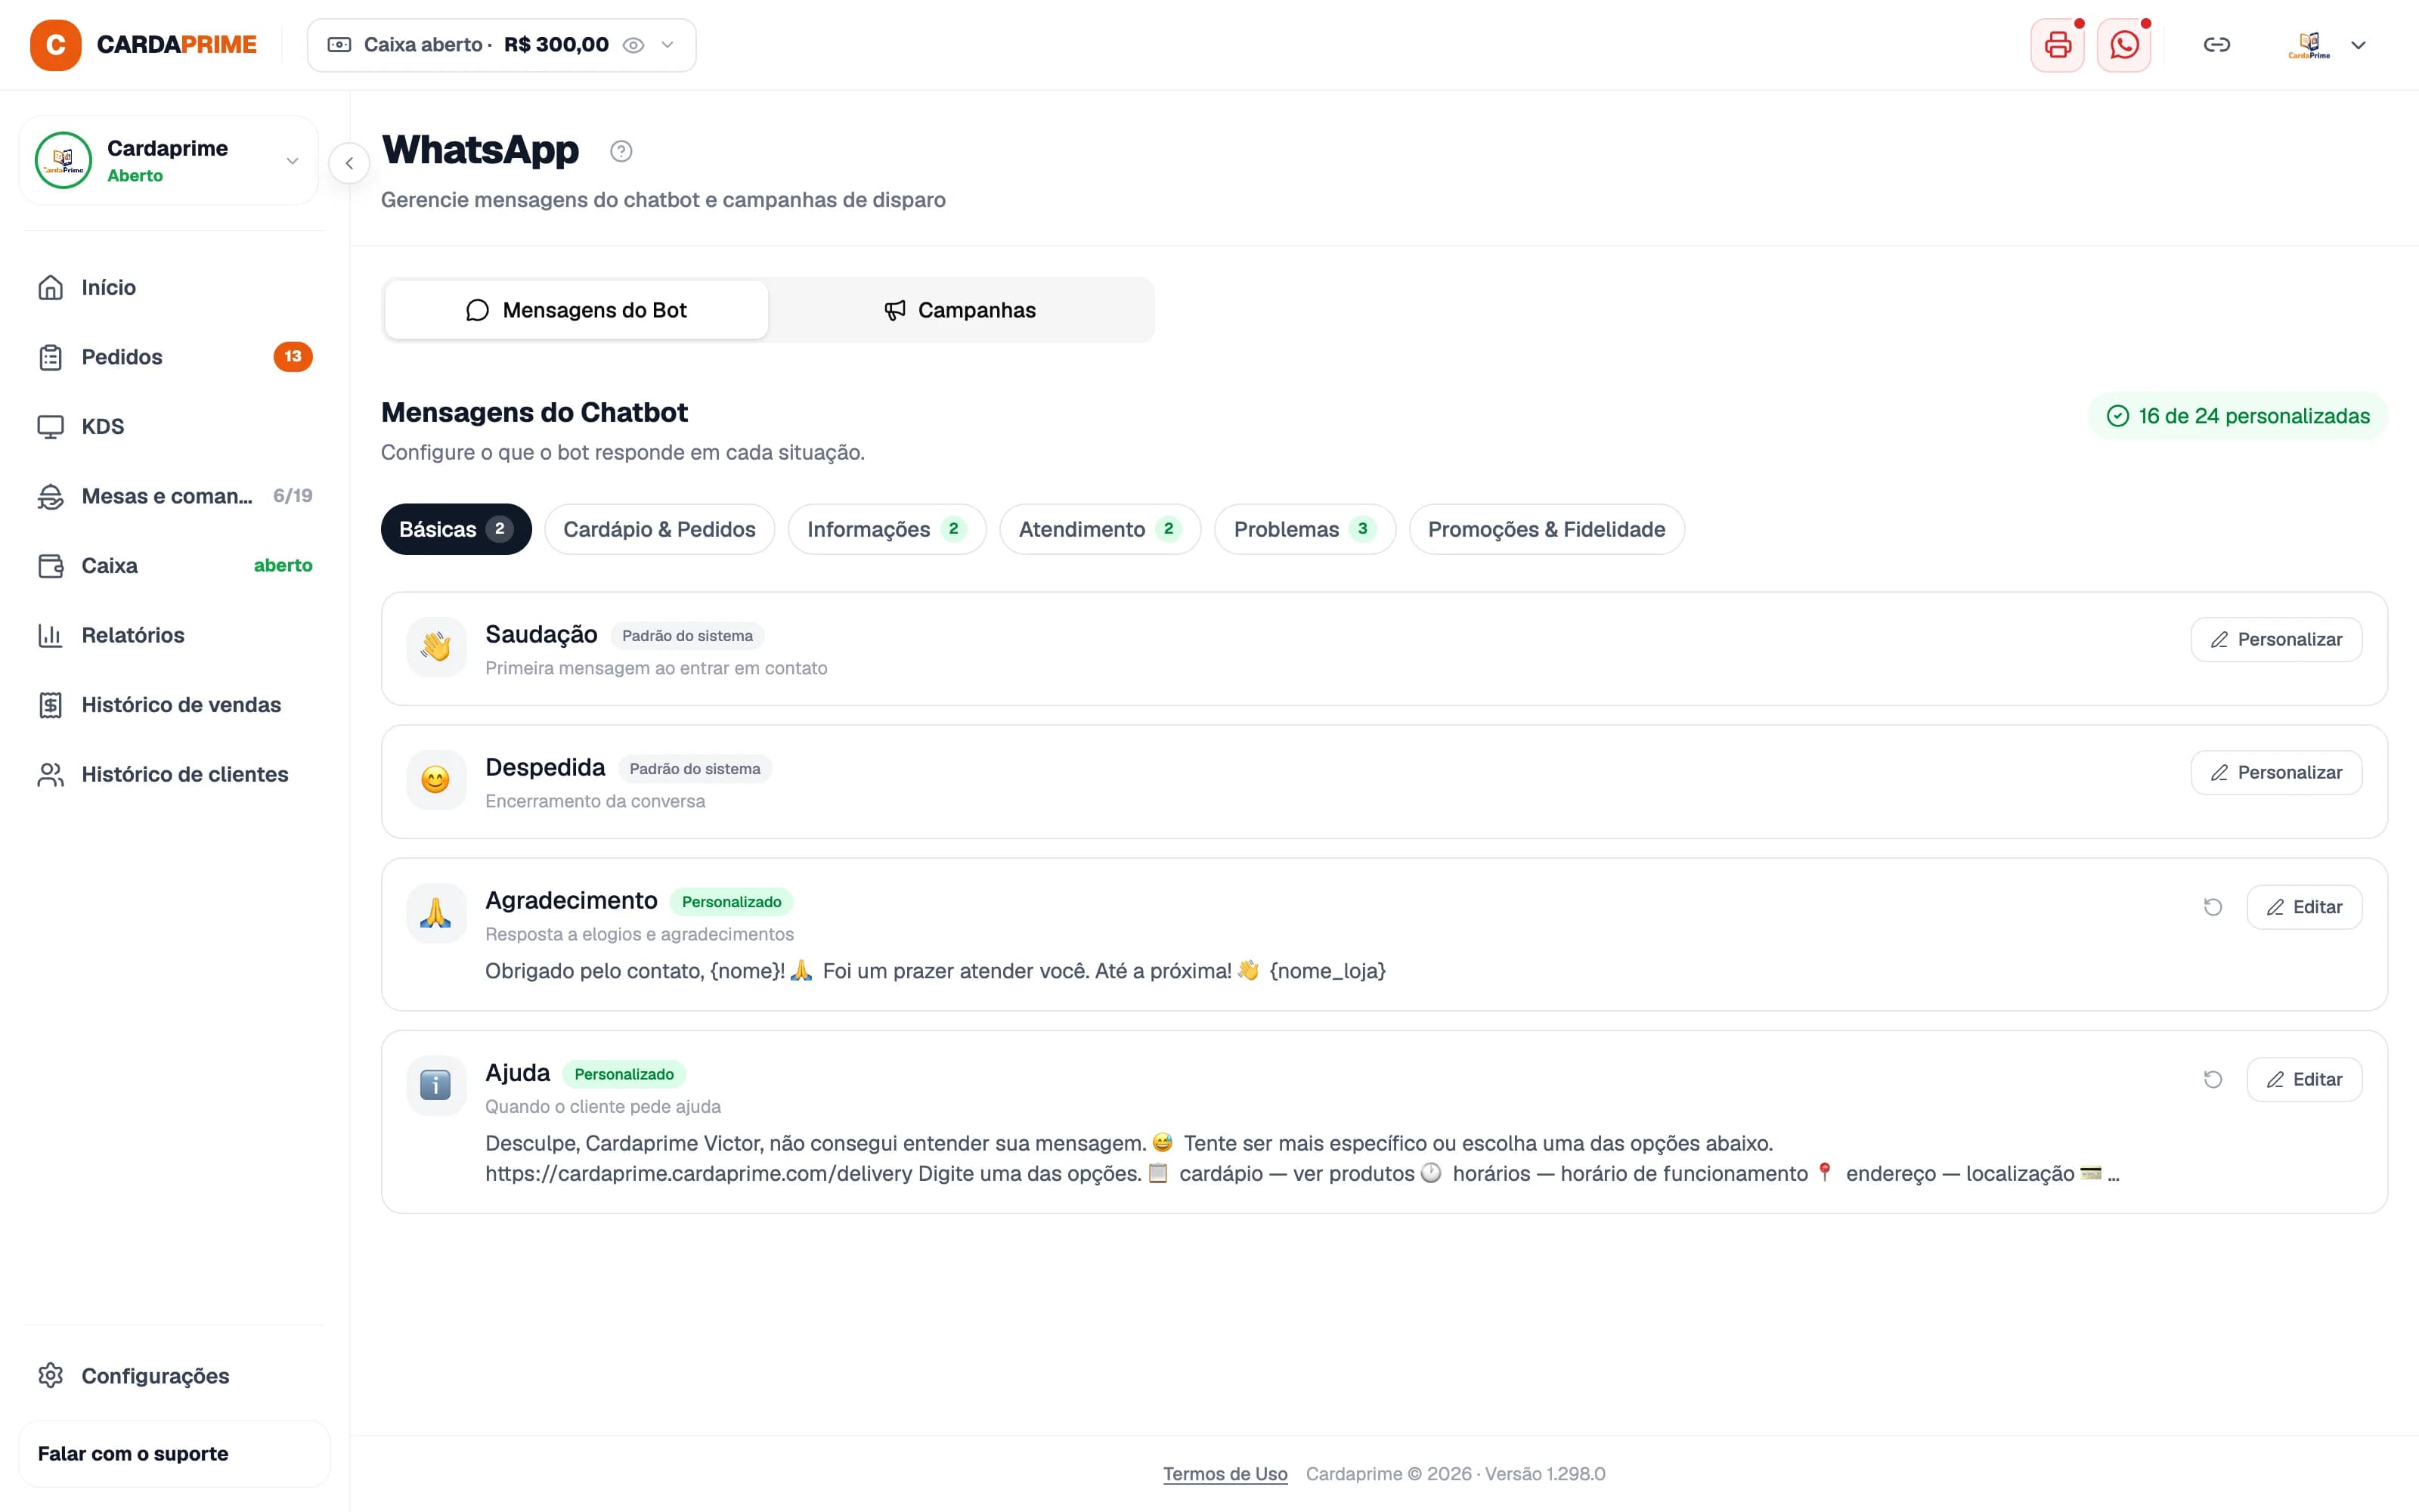
Task: Click Editar for Ajuda message
Action: tap(2304, 1079)
